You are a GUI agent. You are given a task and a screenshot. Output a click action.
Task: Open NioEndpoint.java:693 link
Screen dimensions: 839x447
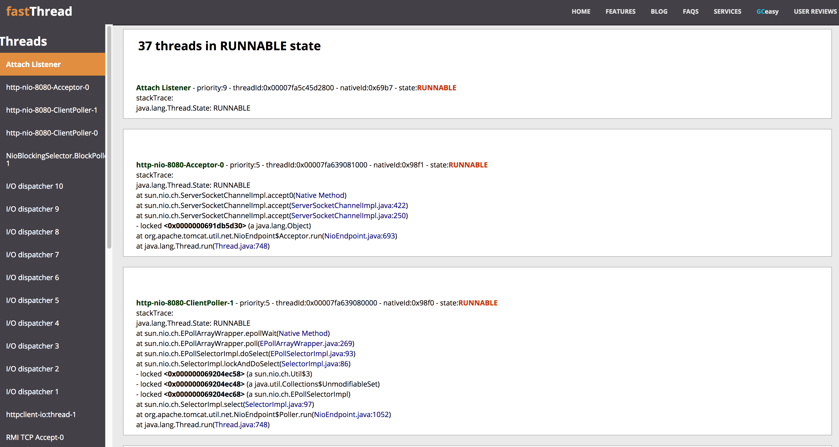(359, 236)
